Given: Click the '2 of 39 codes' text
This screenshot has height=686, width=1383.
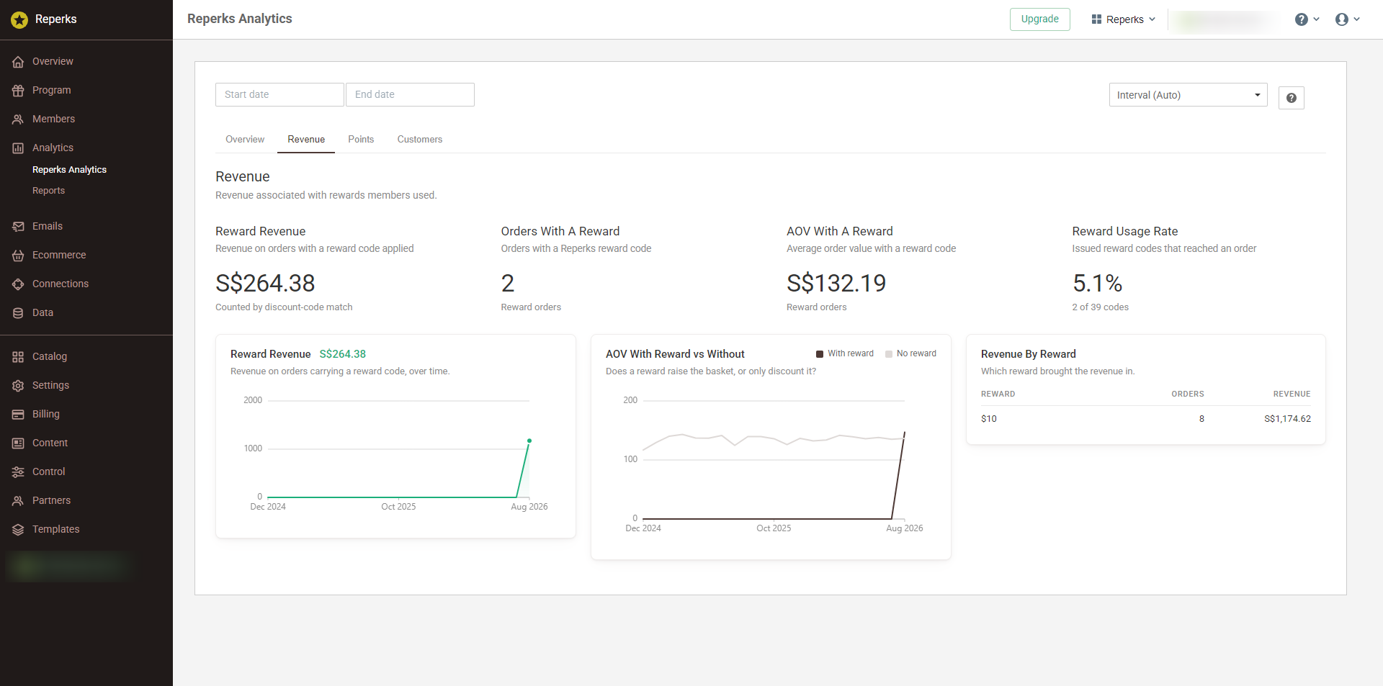Looking at the screenshot, I should (x=1100, y=307).
